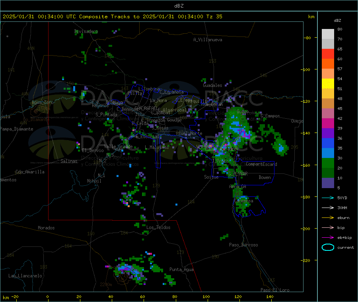The width and height of the screenshot is (358, 302).
Task: Click the 'Paso_El_Loro' map label
Action: coord(275,290)
